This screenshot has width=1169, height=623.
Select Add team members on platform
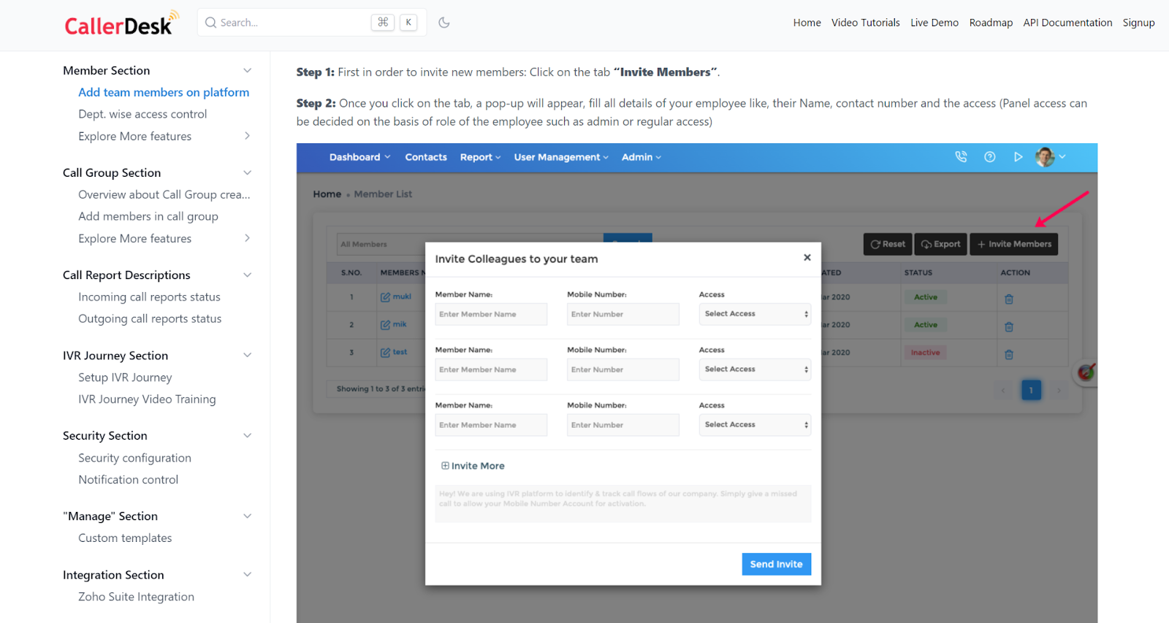164,92
